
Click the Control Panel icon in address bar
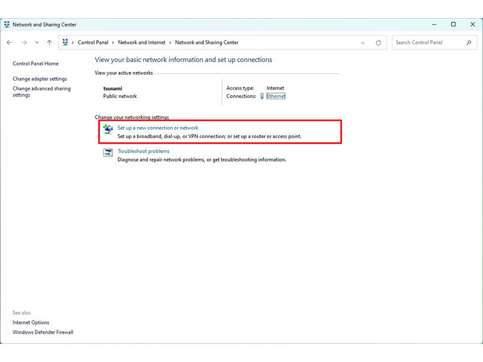65,42
